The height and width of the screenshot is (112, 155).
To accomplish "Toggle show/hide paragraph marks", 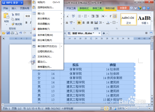I will click(111, 16).
